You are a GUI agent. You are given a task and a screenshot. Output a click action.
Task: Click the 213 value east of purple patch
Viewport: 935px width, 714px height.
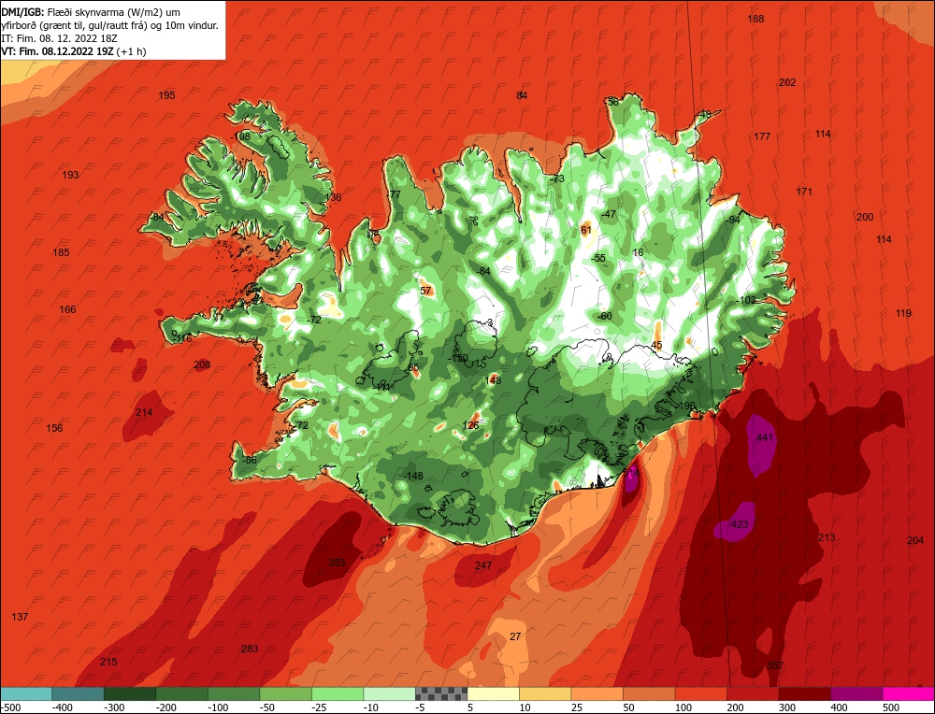click(x=827, y=537)
